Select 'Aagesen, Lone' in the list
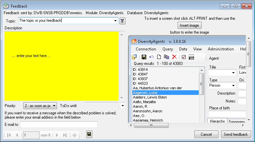 (165, 93)
